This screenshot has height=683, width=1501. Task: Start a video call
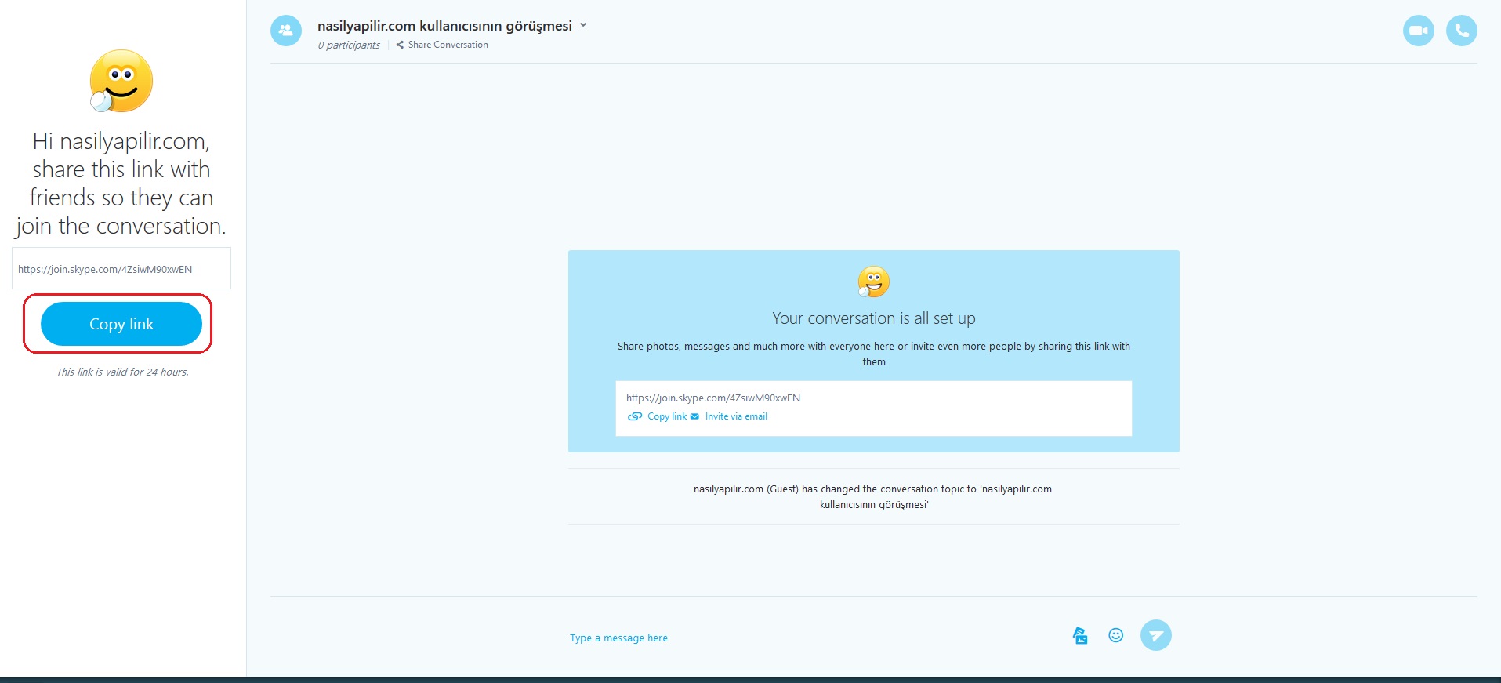pos(1418,31)
